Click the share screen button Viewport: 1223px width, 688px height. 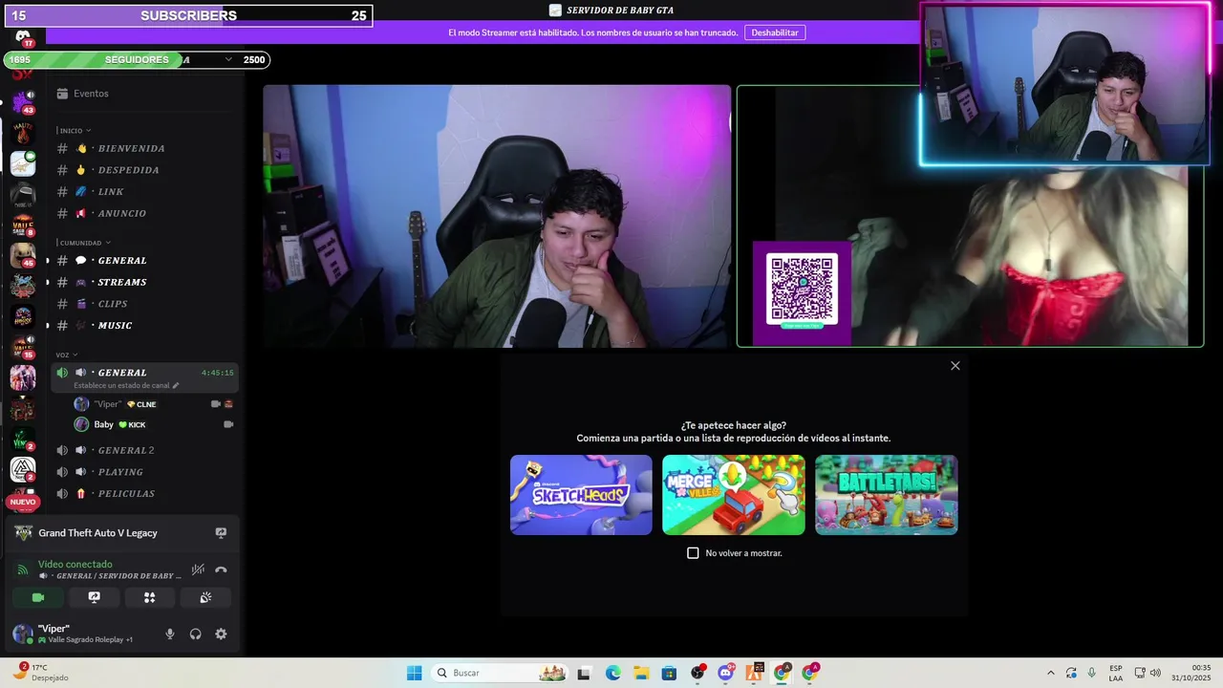coord(94,597)
